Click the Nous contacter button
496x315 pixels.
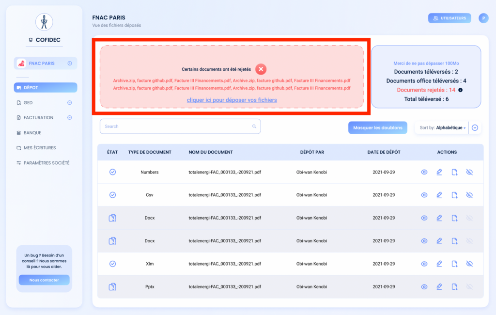44,280
